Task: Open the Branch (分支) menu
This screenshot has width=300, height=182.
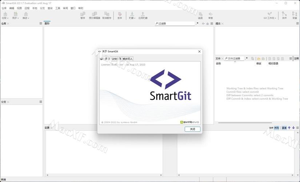Action: (x=42, y=8)
